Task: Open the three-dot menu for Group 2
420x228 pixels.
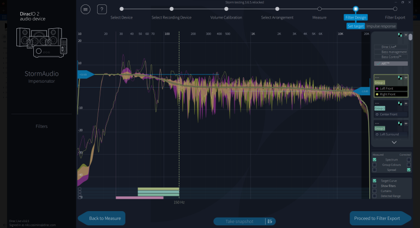Action: [x=376, y=103]
